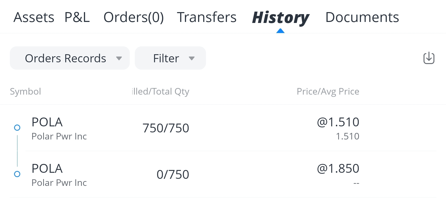Switch to the Assets tab

point(34,17)
